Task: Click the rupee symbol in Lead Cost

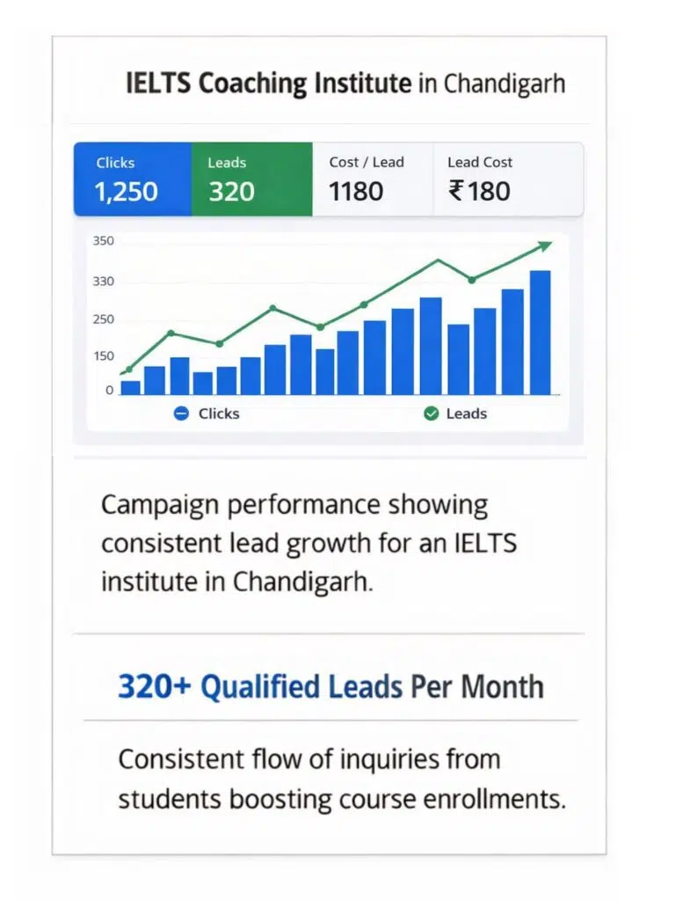Action: [456, 191]
